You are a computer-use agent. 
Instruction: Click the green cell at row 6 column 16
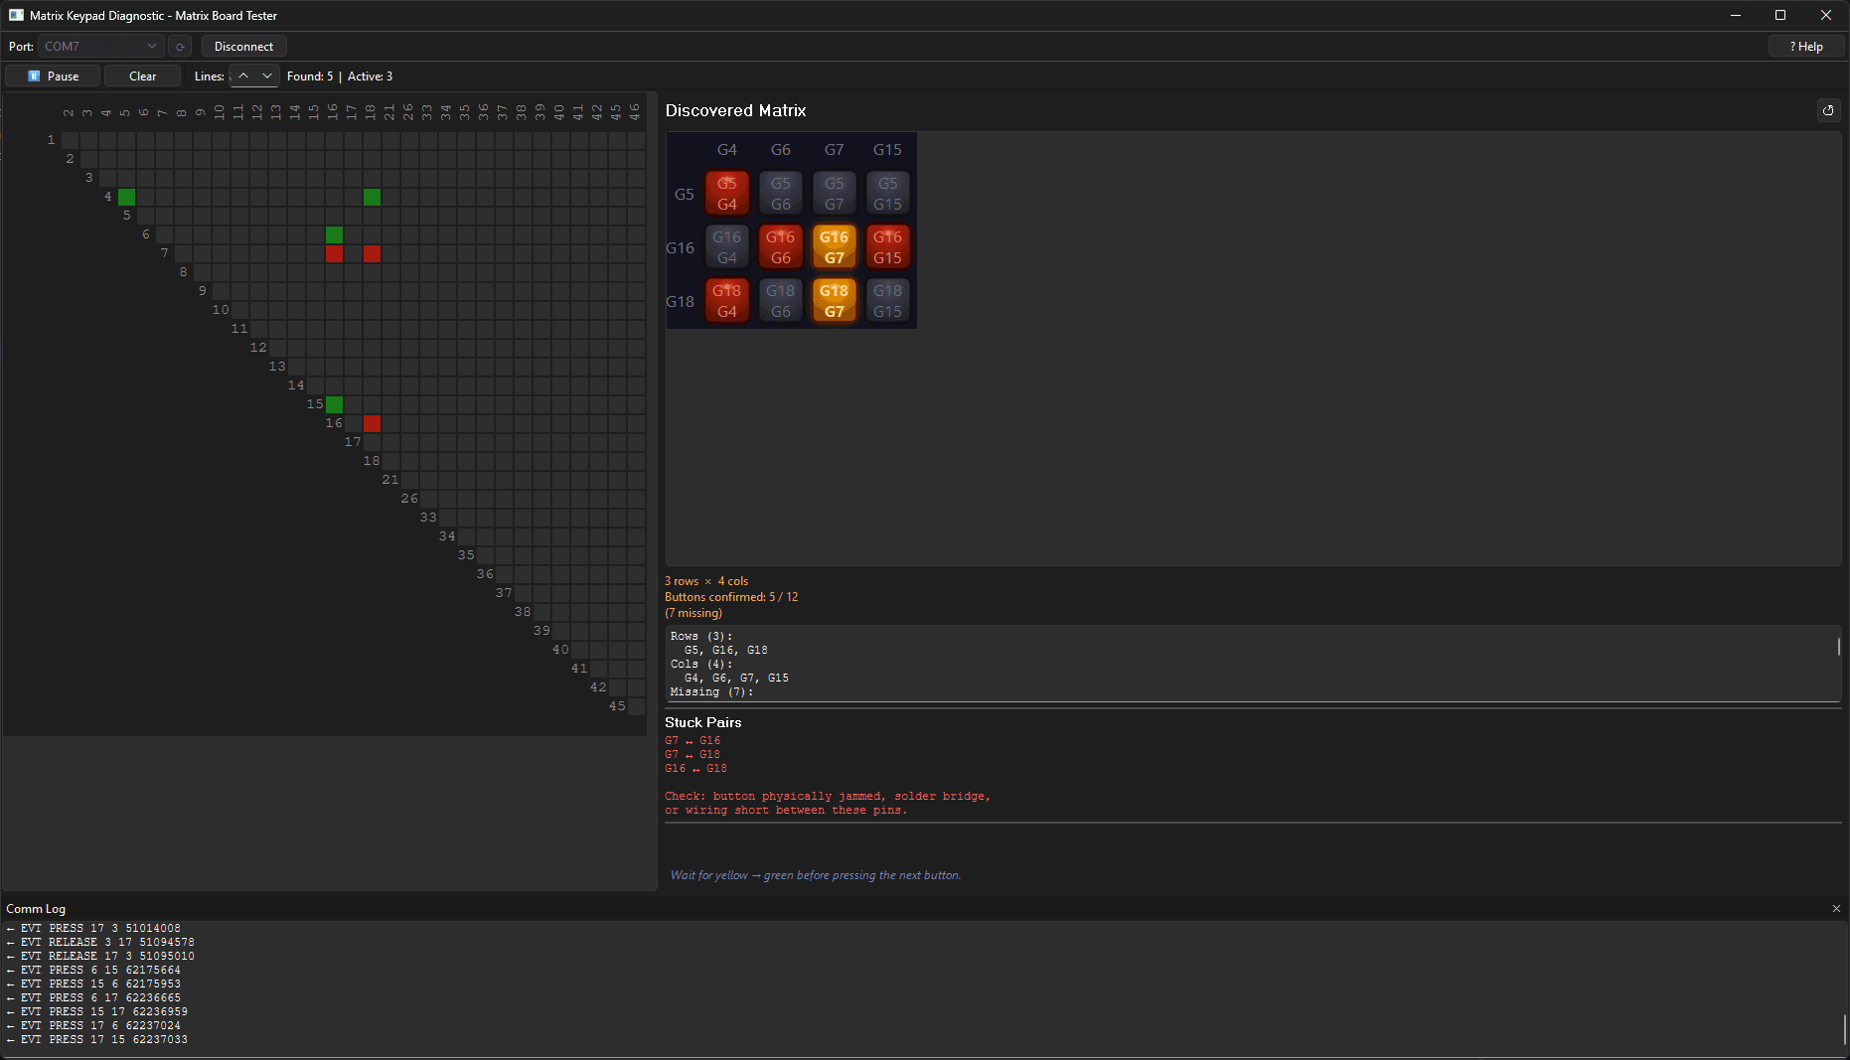coord(334,234)
